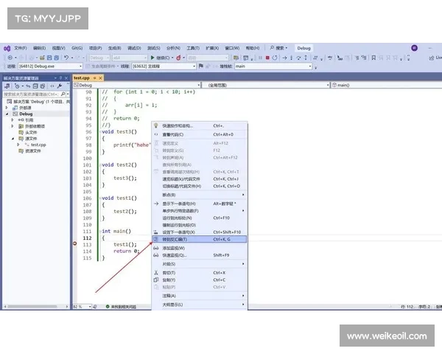
Task: Click the Solution Explorer search box
Action: 33,94
